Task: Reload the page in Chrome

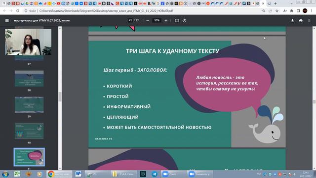Action: (18, 11)
